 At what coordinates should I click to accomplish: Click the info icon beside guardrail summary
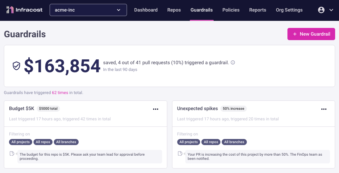(x=233, y=63)
